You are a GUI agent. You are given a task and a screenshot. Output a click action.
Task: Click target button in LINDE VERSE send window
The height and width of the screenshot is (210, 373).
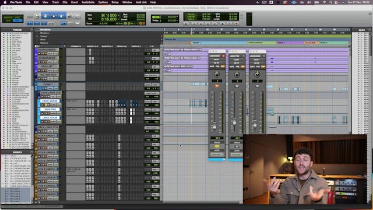point(223,56)
